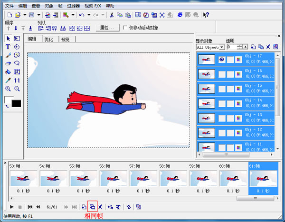Switch to the 预览 tab
Screen dimensions: 285x222
(x=65, y=40)
